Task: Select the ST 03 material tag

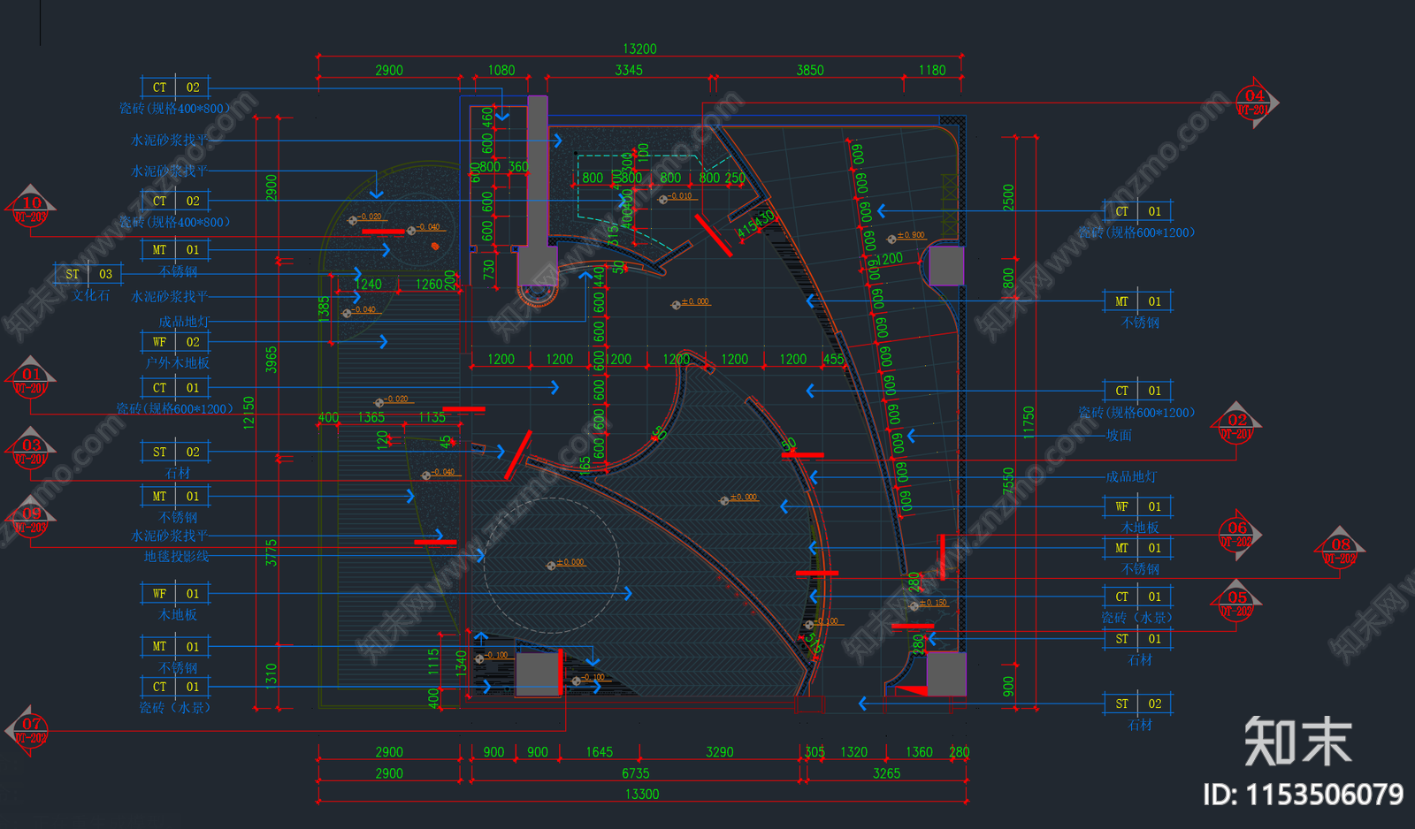Action: [88, 274]
